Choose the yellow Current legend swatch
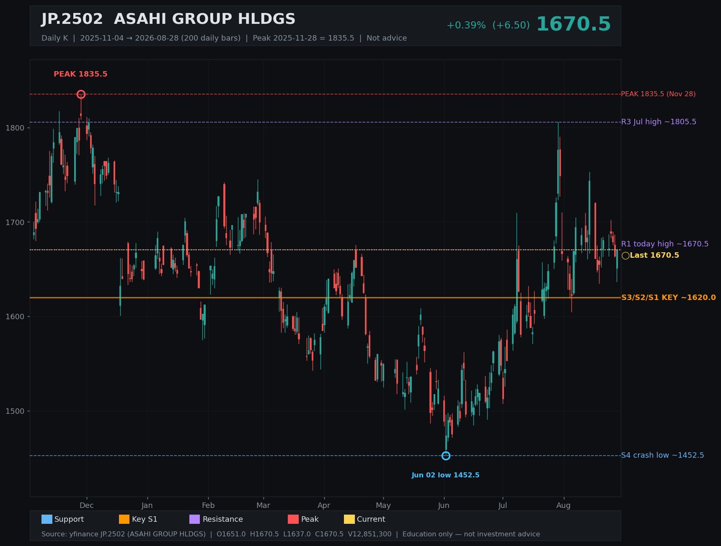 coord(349,519)
